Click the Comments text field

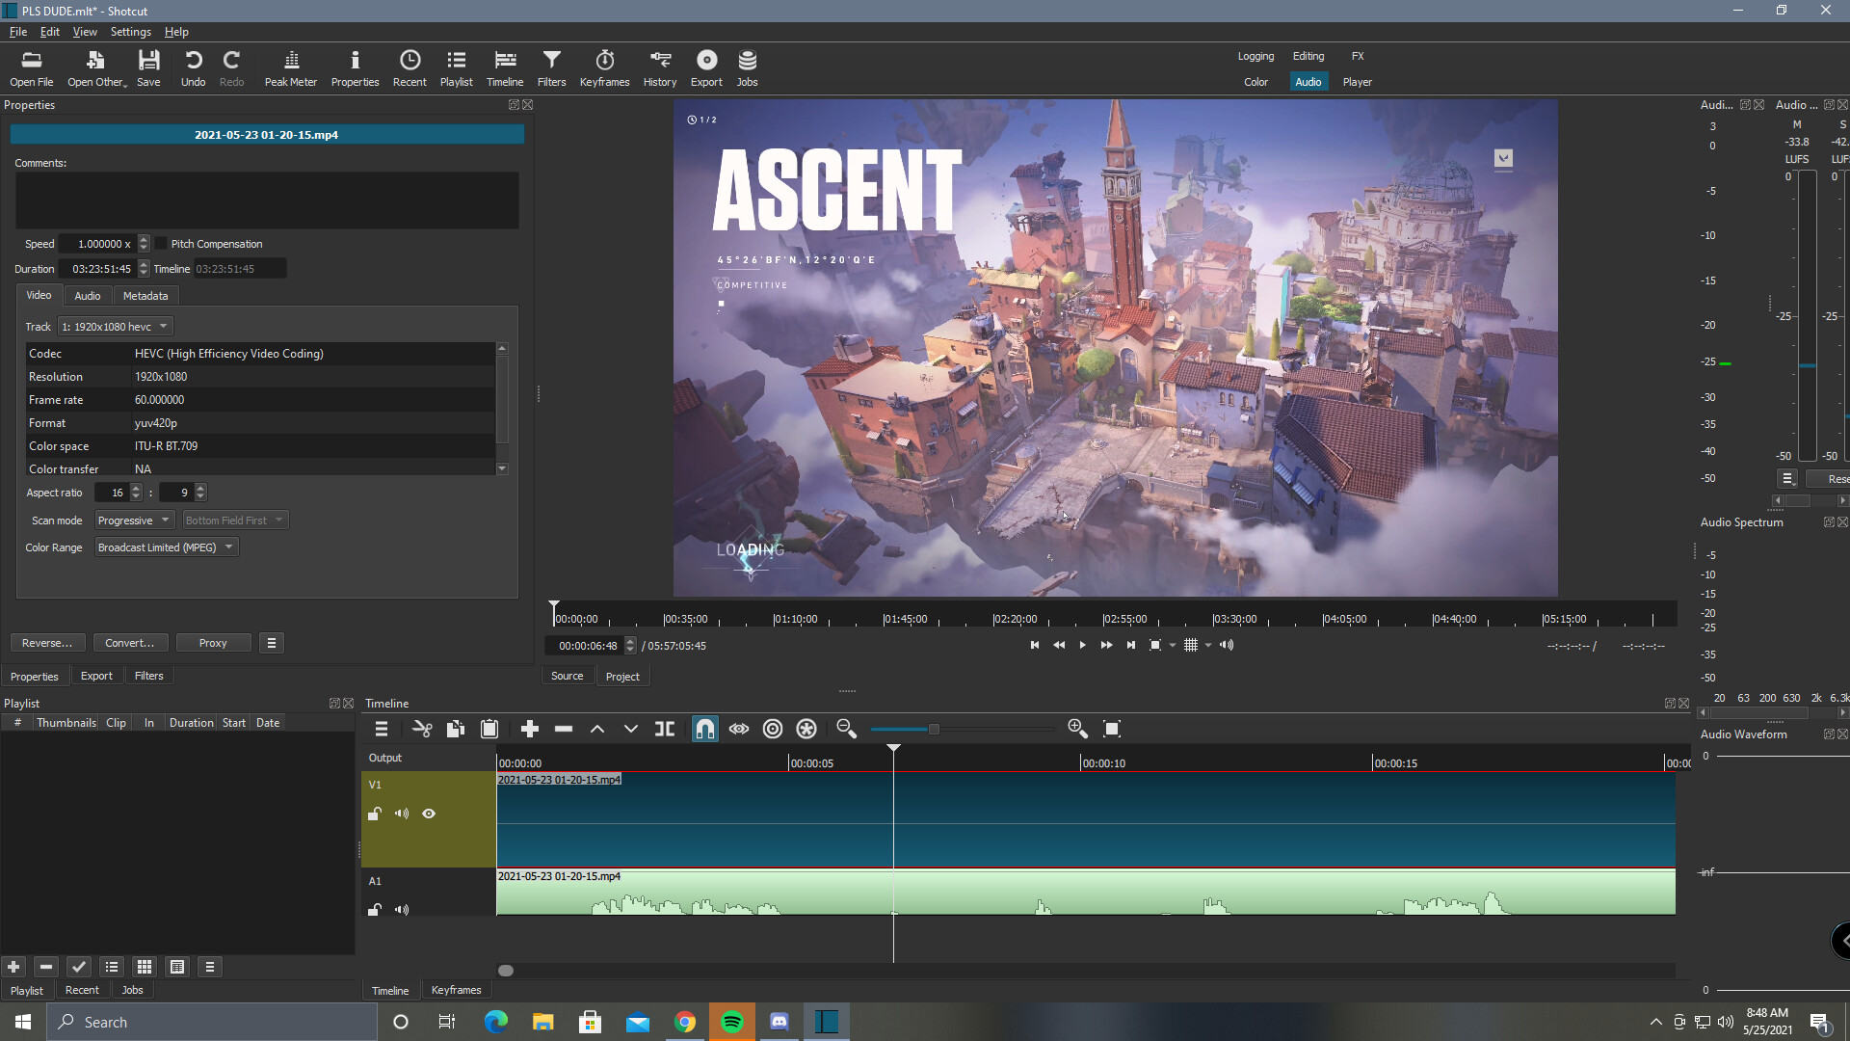[267, 200]
